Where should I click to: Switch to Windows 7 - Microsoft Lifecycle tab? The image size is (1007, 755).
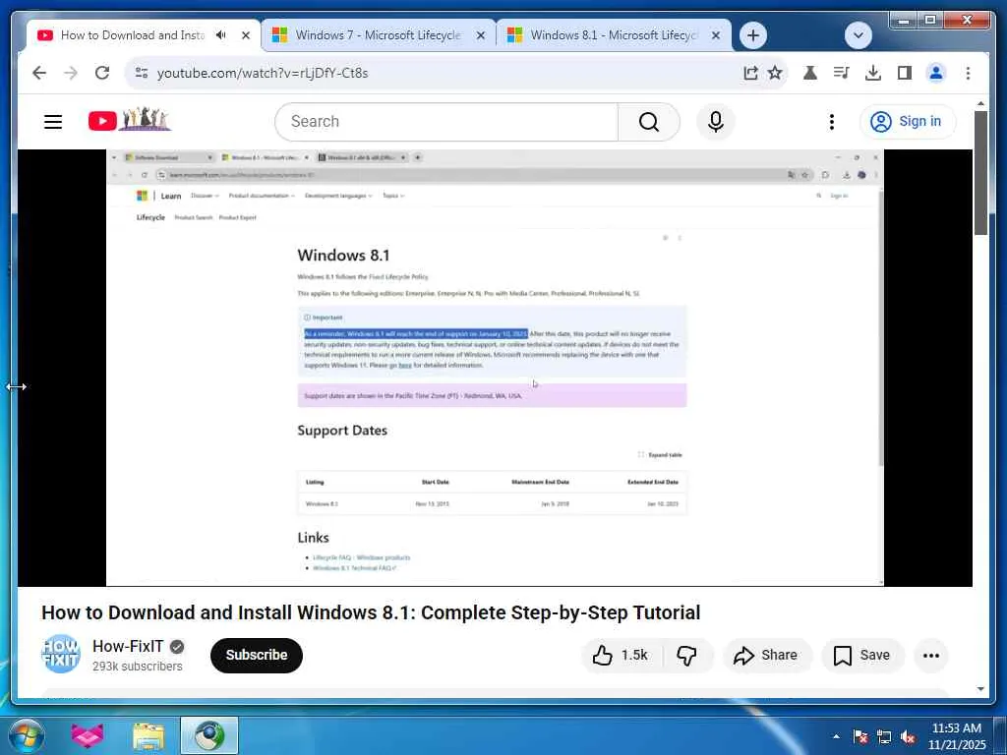click(x=379, y=35)
